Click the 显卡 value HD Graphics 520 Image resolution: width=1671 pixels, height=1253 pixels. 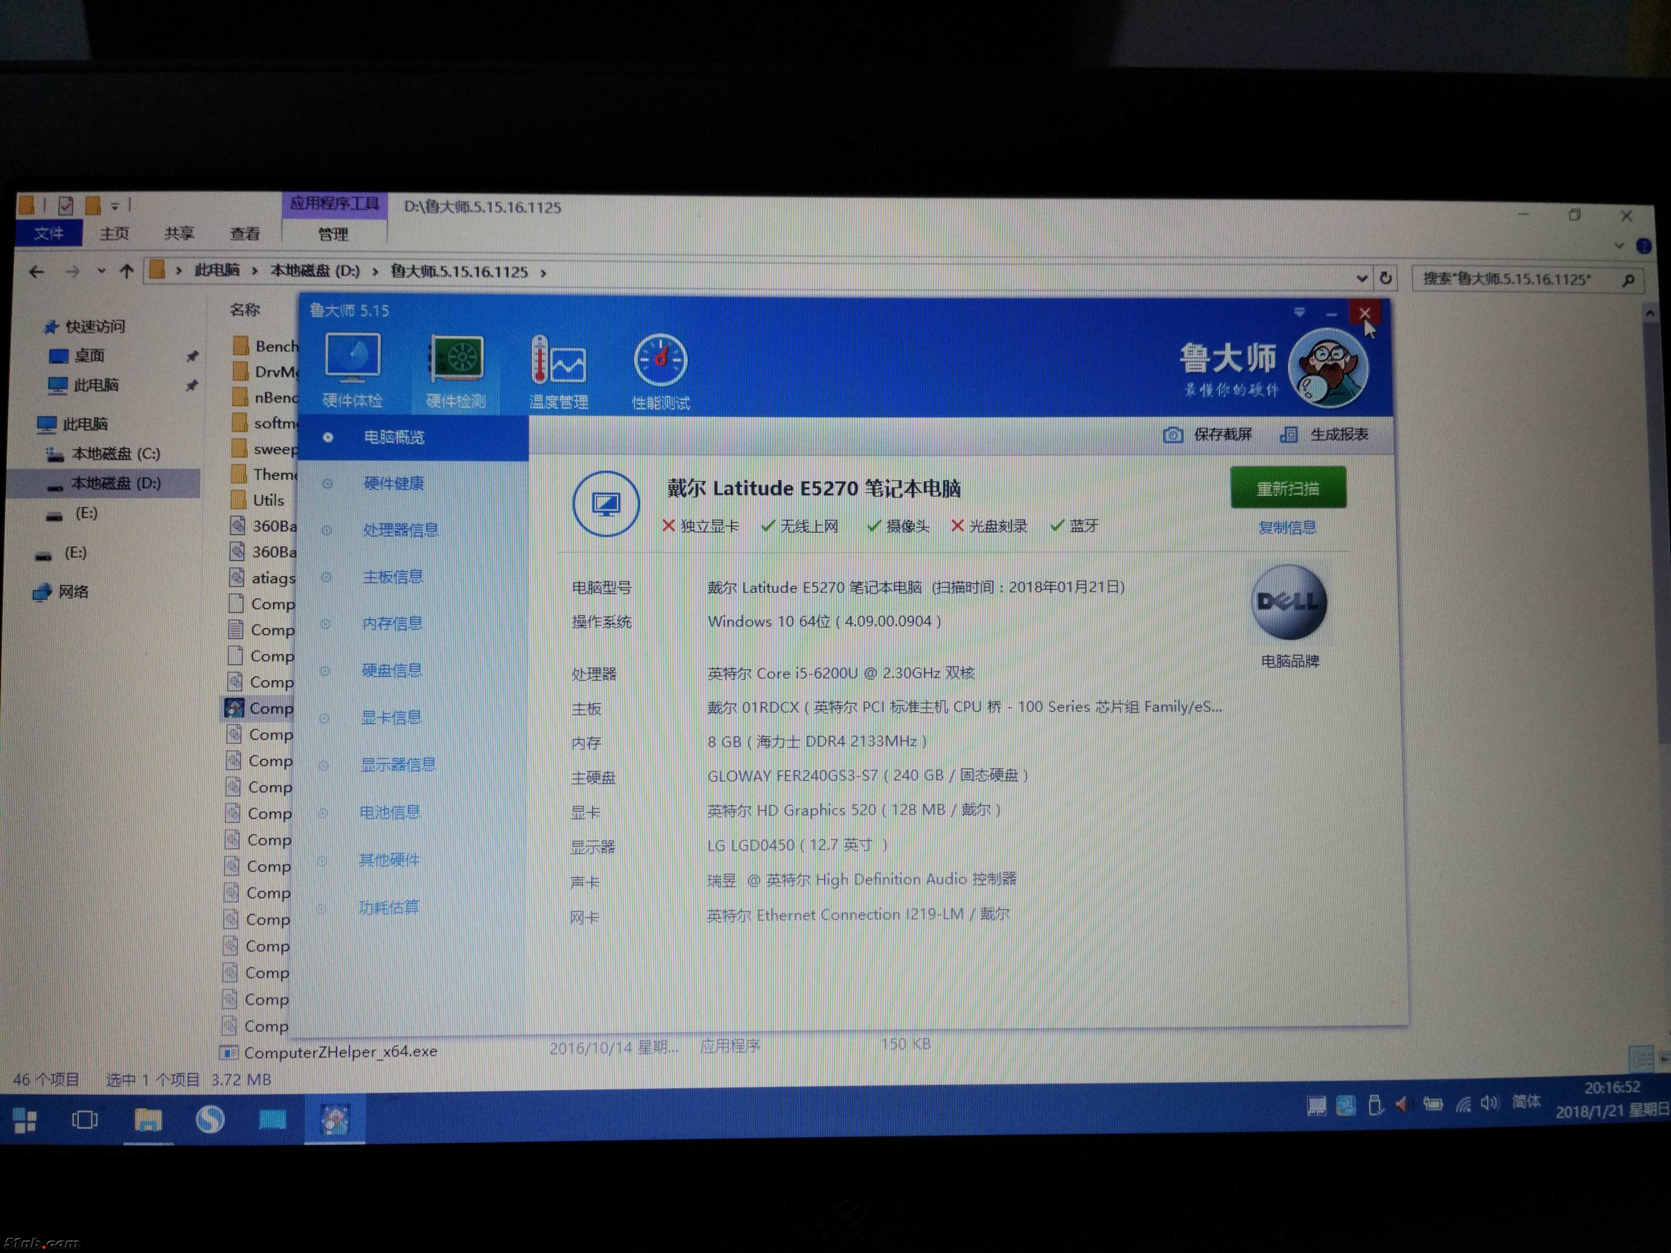point(854,810)
